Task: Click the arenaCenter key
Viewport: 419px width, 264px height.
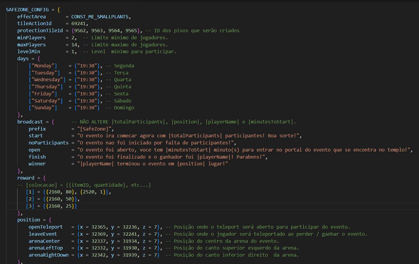Action: pyautogui.click(x=44, y=241)
